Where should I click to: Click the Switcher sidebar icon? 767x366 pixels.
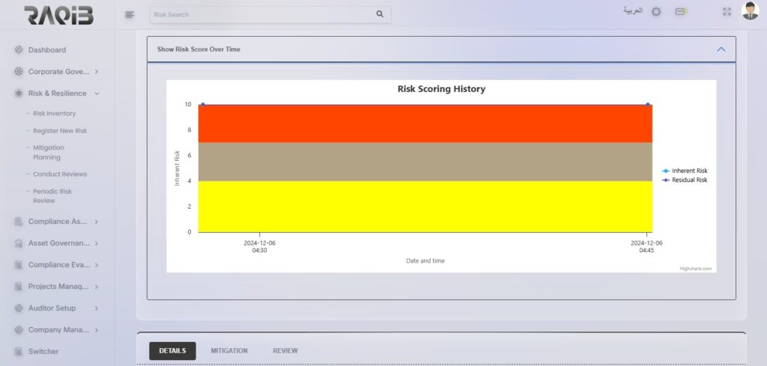coord(19,351)
